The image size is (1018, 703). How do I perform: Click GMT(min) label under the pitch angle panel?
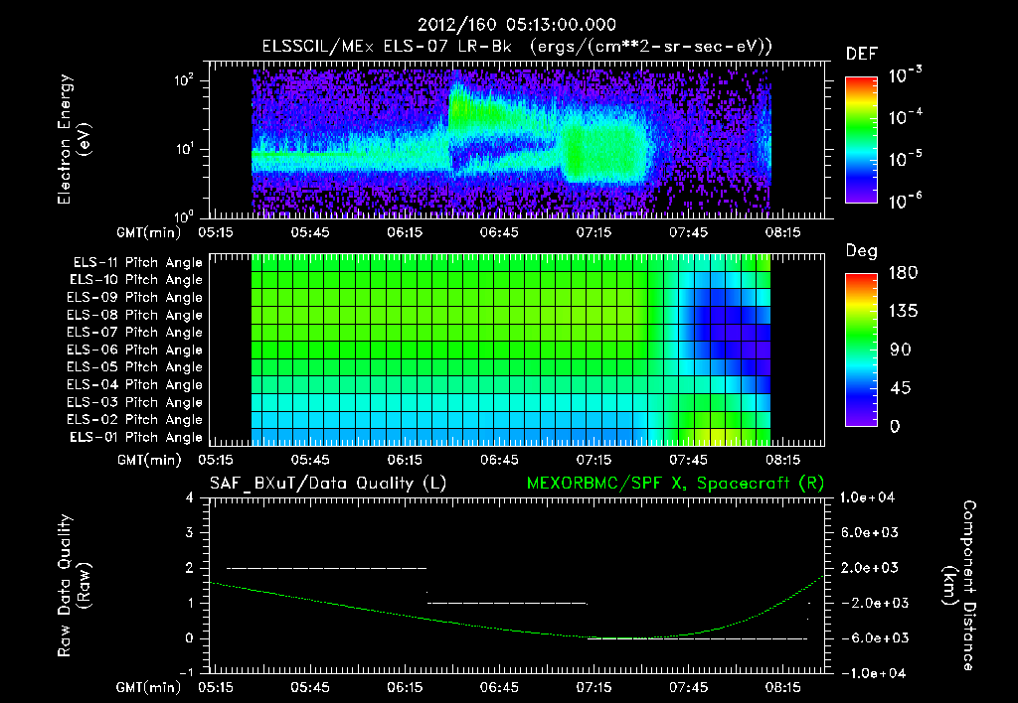148,460
